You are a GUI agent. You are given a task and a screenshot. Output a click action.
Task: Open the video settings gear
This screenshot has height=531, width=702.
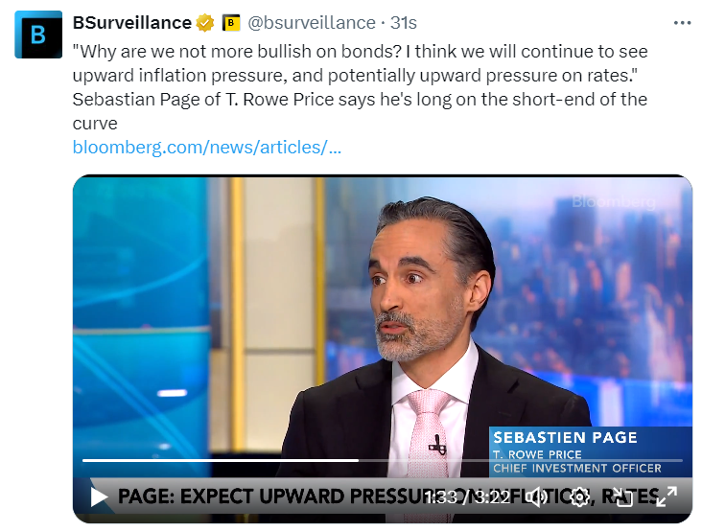tap(580, 497)
